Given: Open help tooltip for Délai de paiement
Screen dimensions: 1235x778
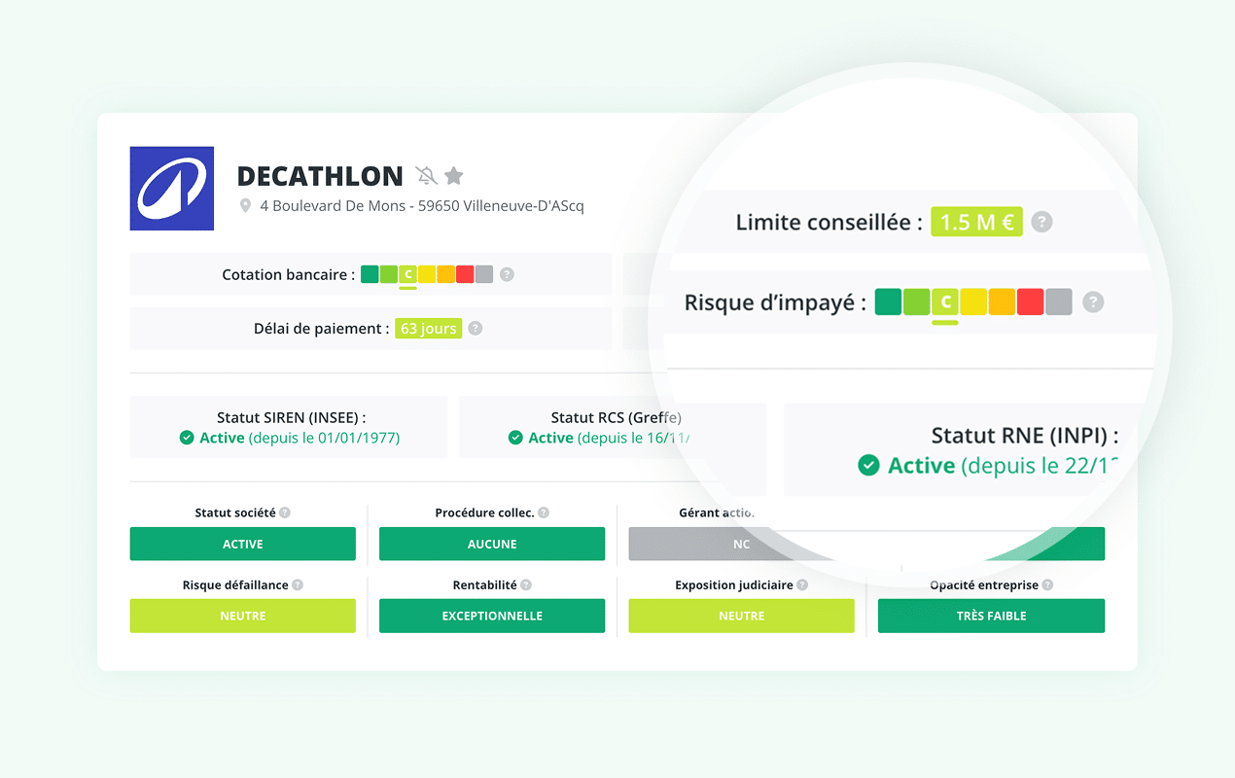Looking at the screenshot, I should pyautogui.click(x=475, y=328).
